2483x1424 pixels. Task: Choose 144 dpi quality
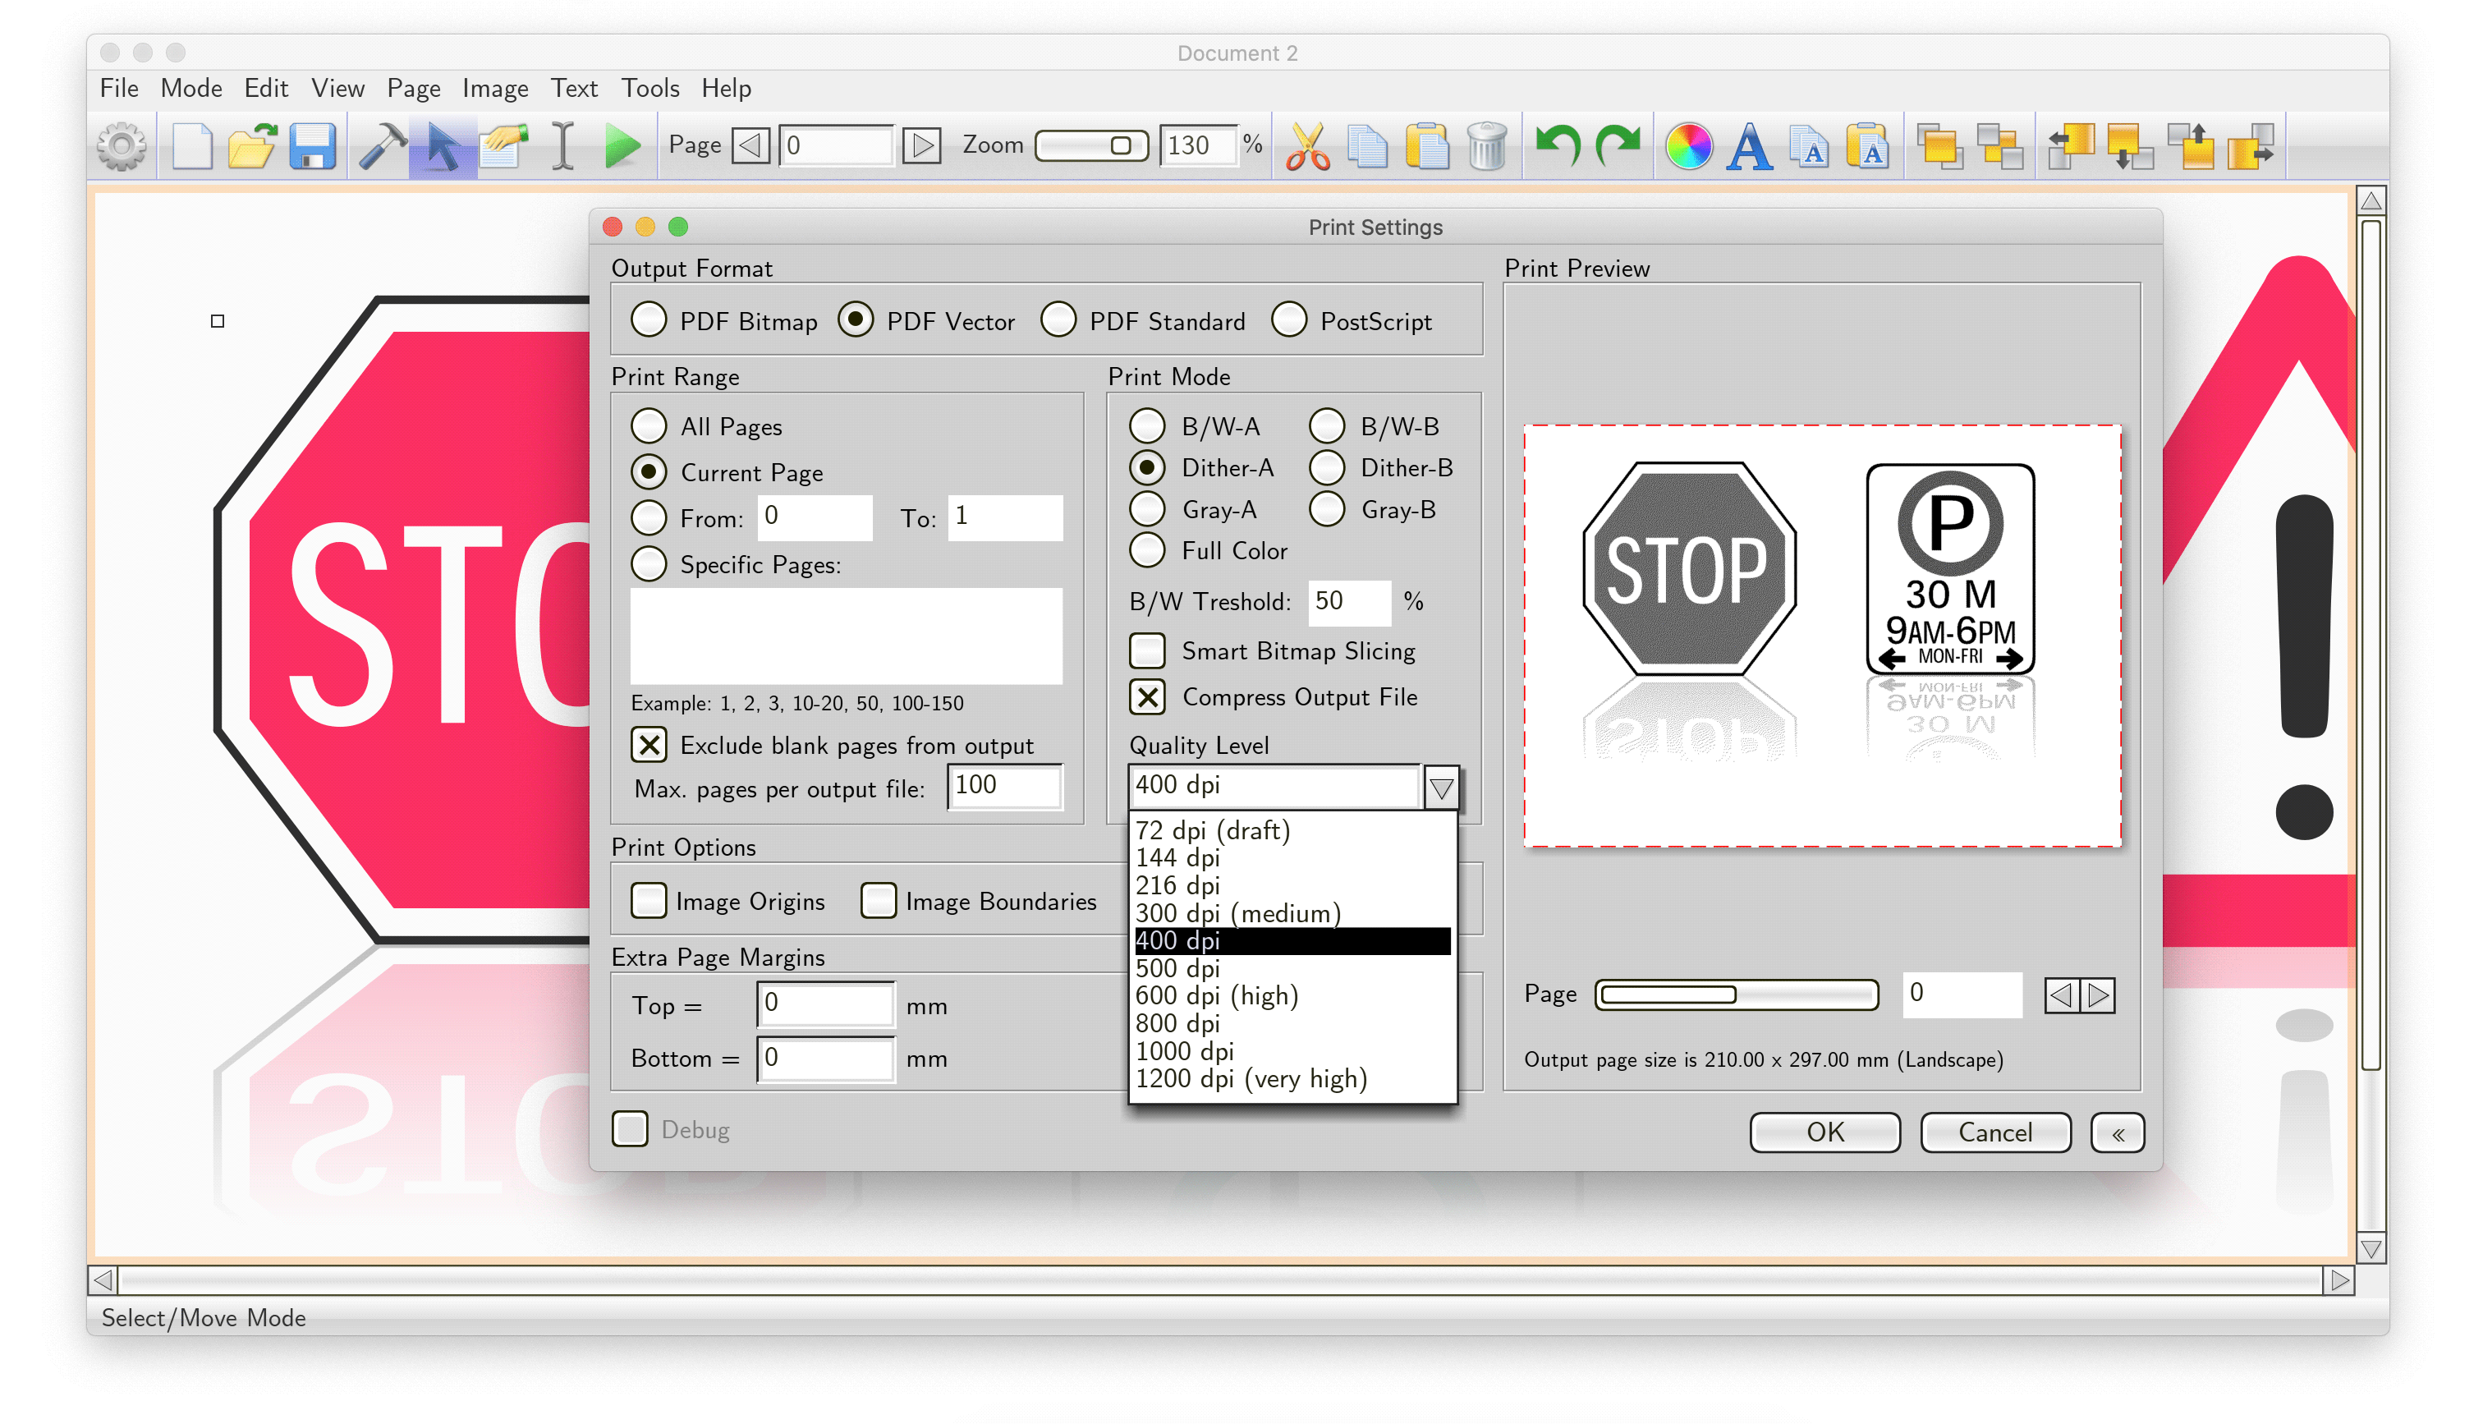[x=1292, y=857]
